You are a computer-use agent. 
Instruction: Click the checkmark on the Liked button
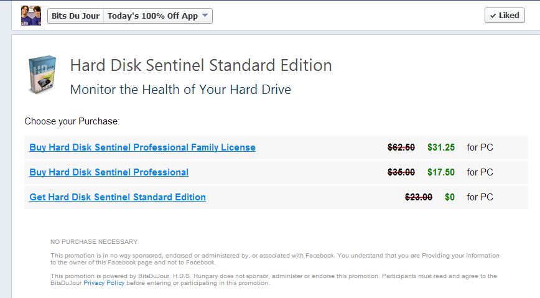(493, 16)
